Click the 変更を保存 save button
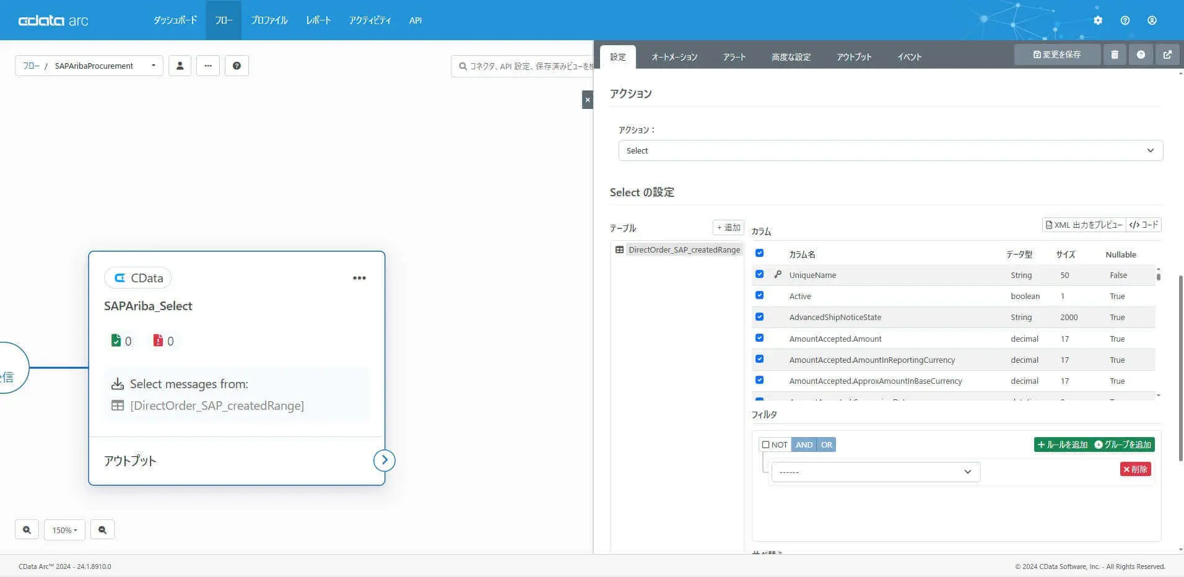Screen dimensions: 1184x577 click(x=1057, y=54)
